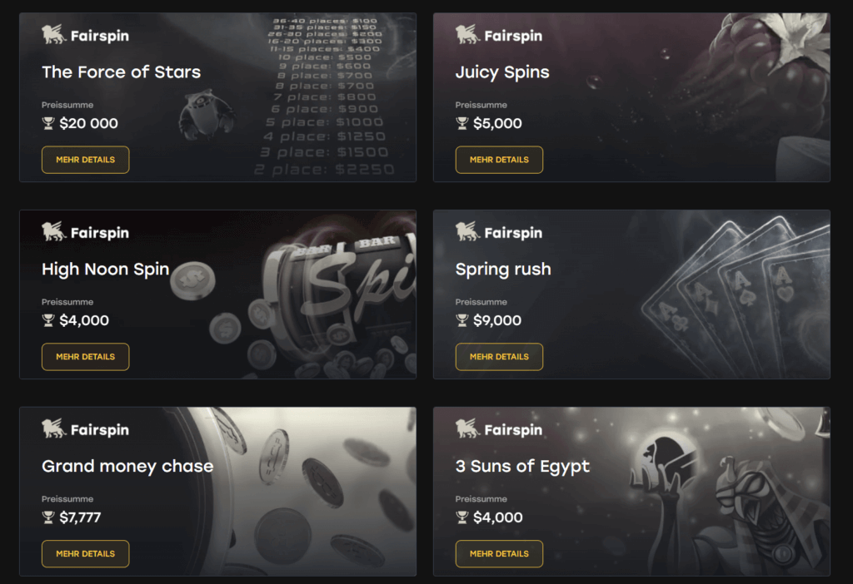
Task: Click Fairspin logo on Juicy Spins card
Action: click(x=499, y=35)
